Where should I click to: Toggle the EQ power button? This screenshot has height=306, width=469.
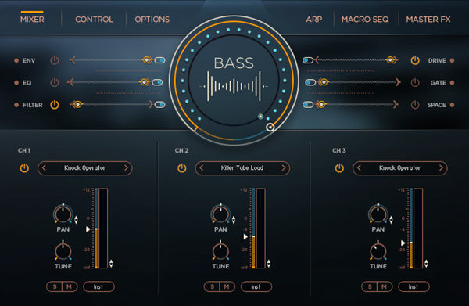pyautogui.click(x=55, y=82)
